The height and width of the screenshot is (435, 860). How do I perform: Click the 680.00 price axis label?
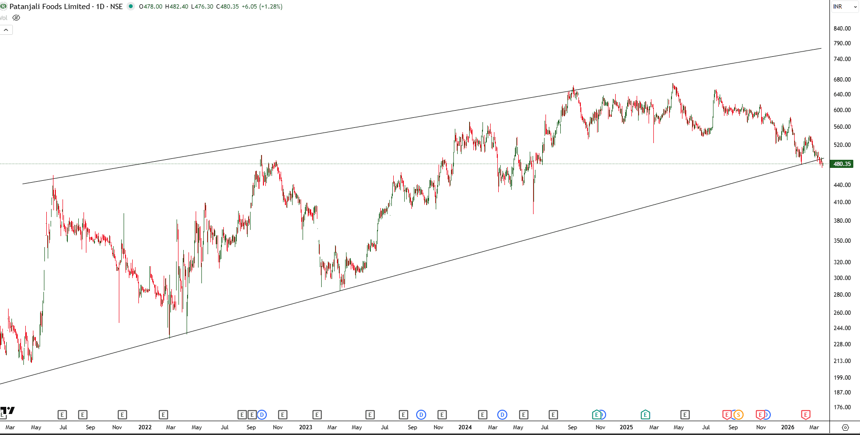pyautogui.click(x=842, y=80)
